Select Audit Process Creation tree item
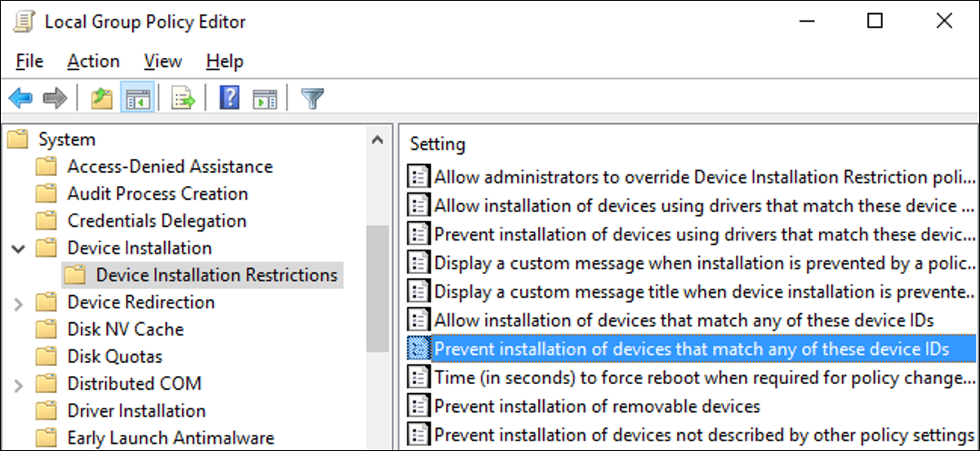980x451 pixels. pyautogui.click(x=158, y=193)
